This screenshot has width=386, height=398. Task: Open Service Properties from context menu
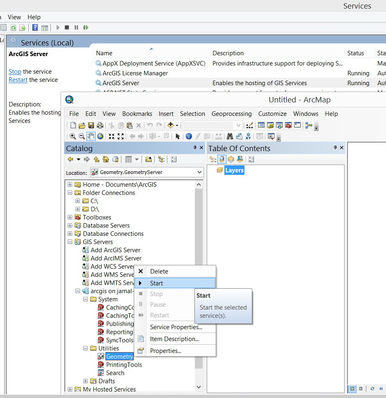click(x=175, y=327)
